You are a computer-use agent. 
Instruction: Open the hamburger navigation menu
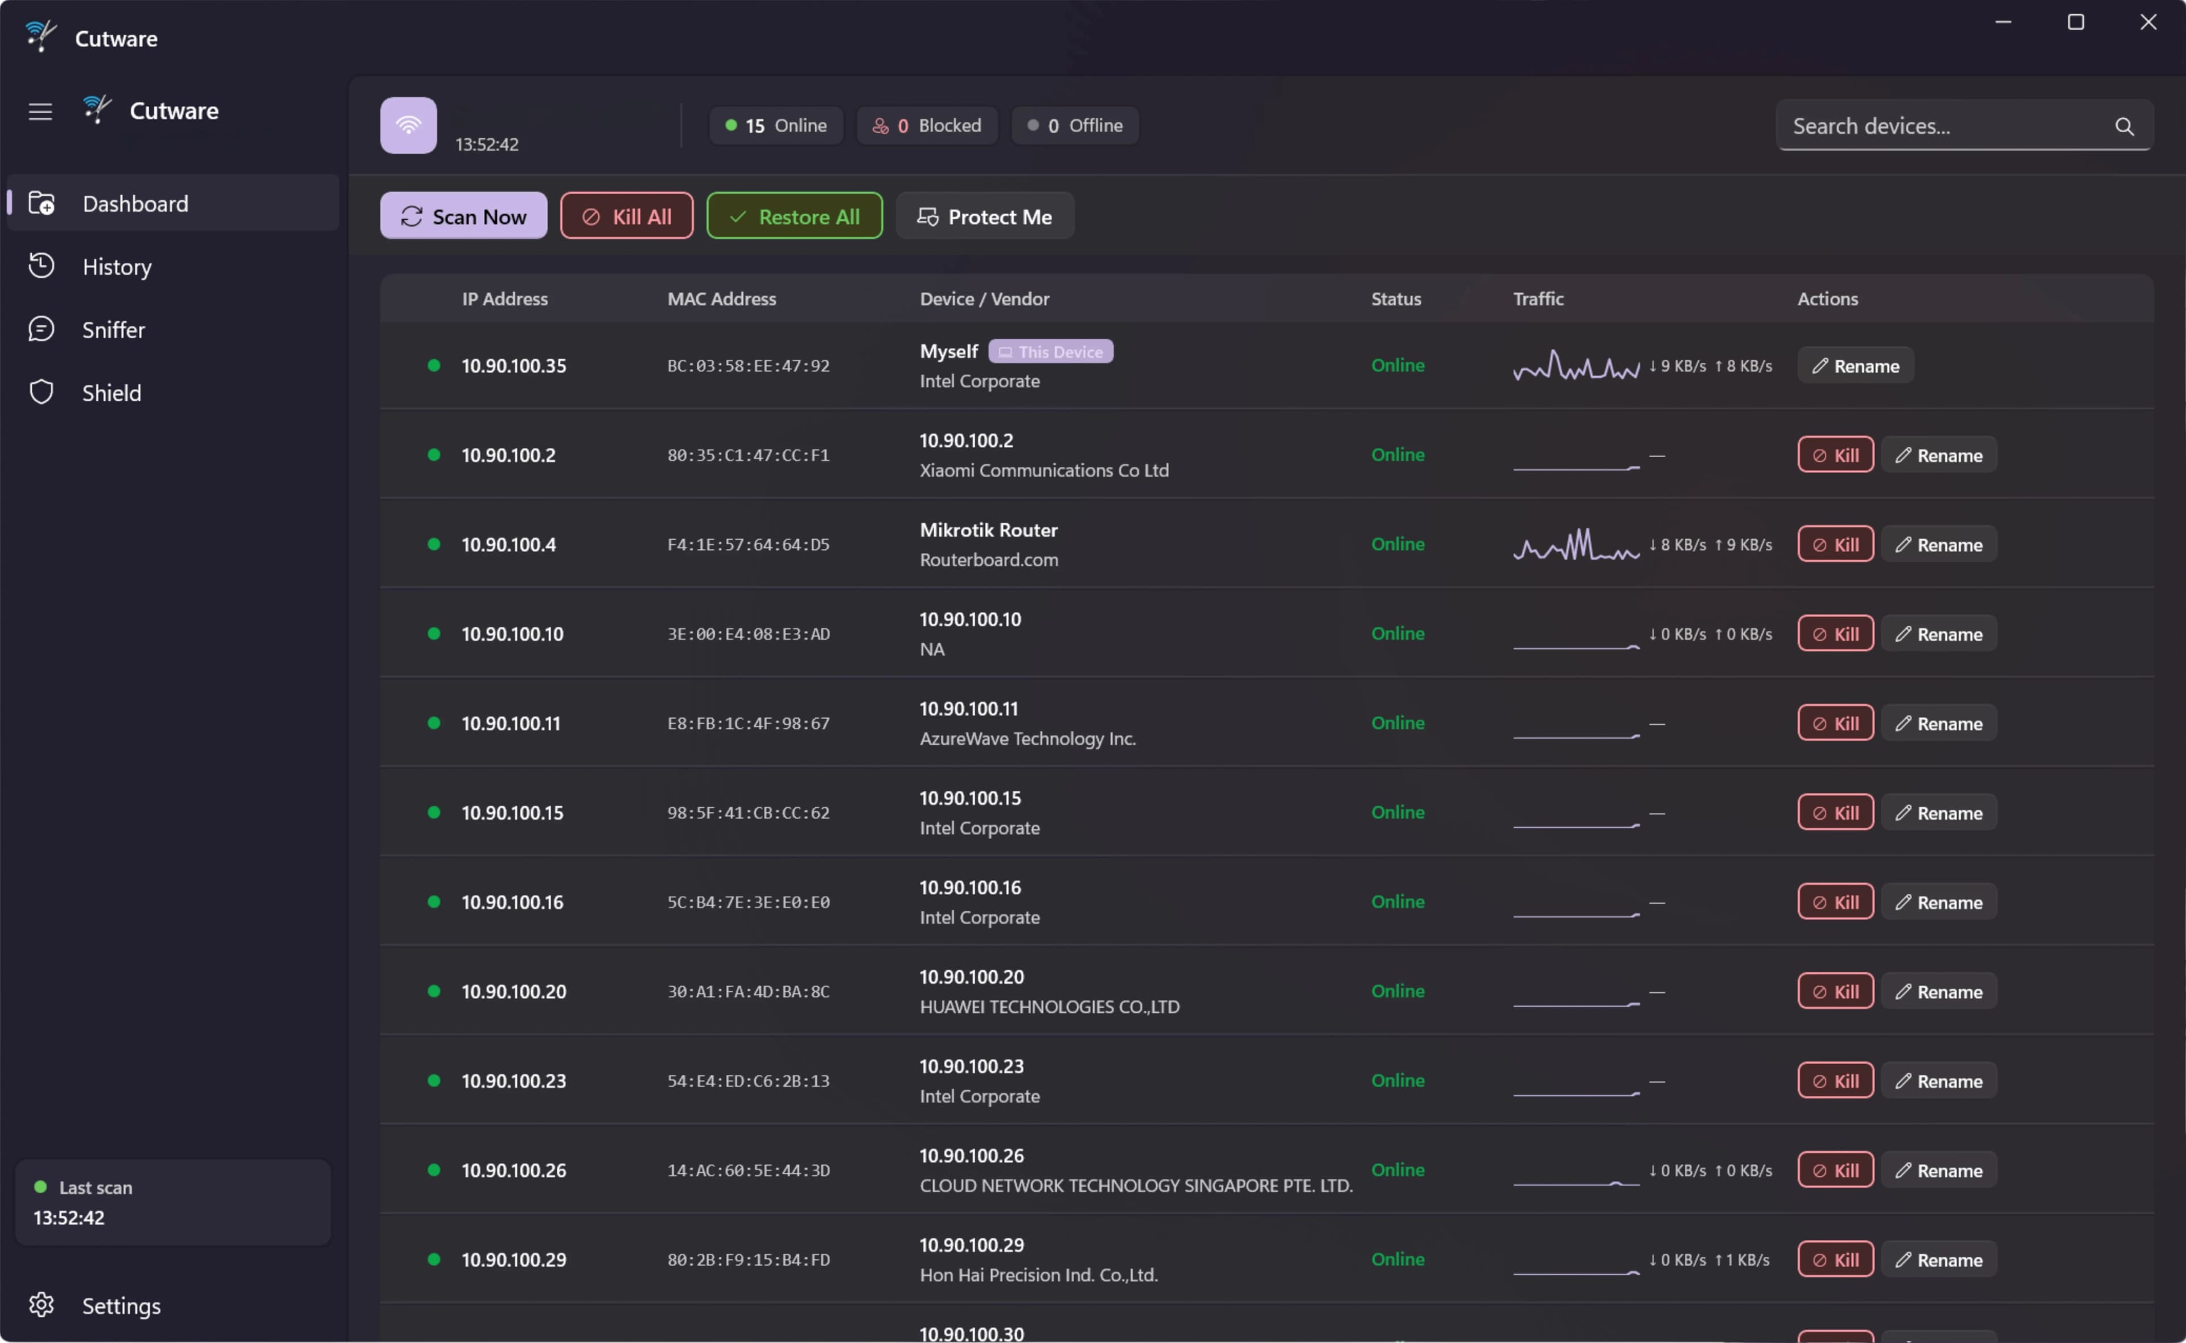[x=40, y=112]
